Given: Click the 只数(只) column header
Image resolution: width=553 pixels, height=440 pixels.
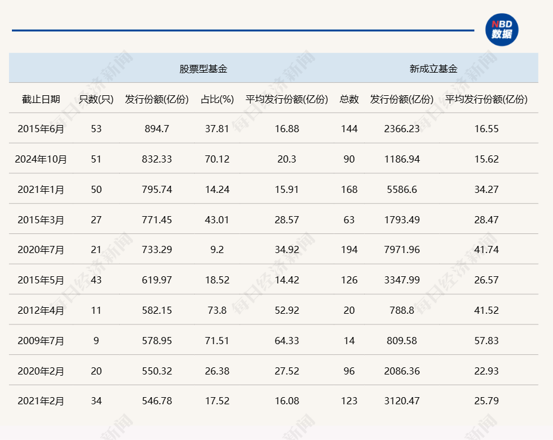Looking at the screenshot, I should [96, 99].
